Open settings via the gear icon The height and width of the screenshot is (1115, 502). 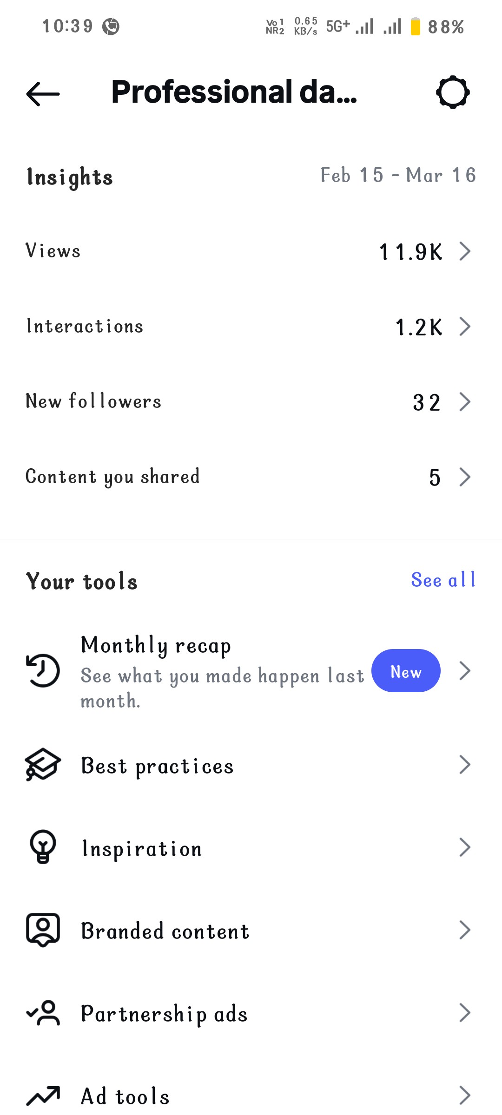point(453,92)
